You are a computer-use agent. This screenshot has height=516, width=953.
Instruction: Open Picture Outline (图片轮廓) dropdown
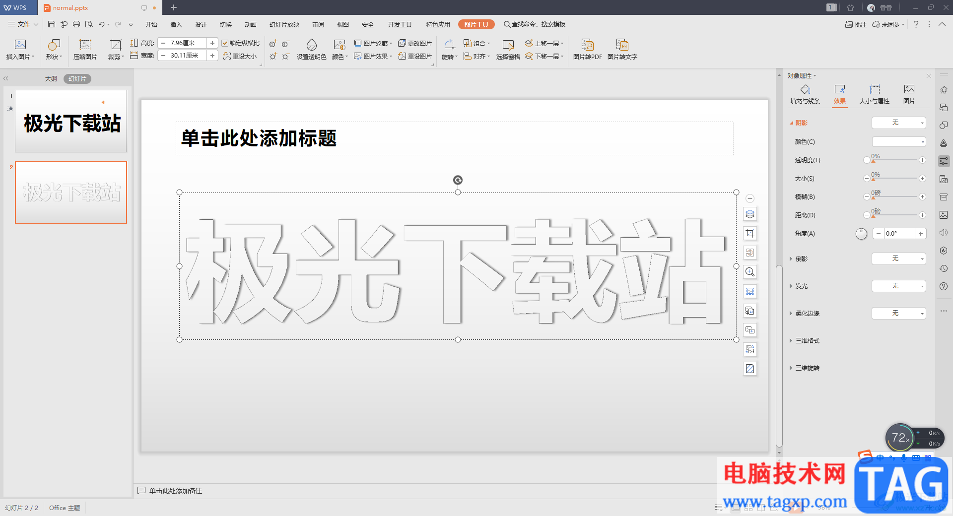373,43
